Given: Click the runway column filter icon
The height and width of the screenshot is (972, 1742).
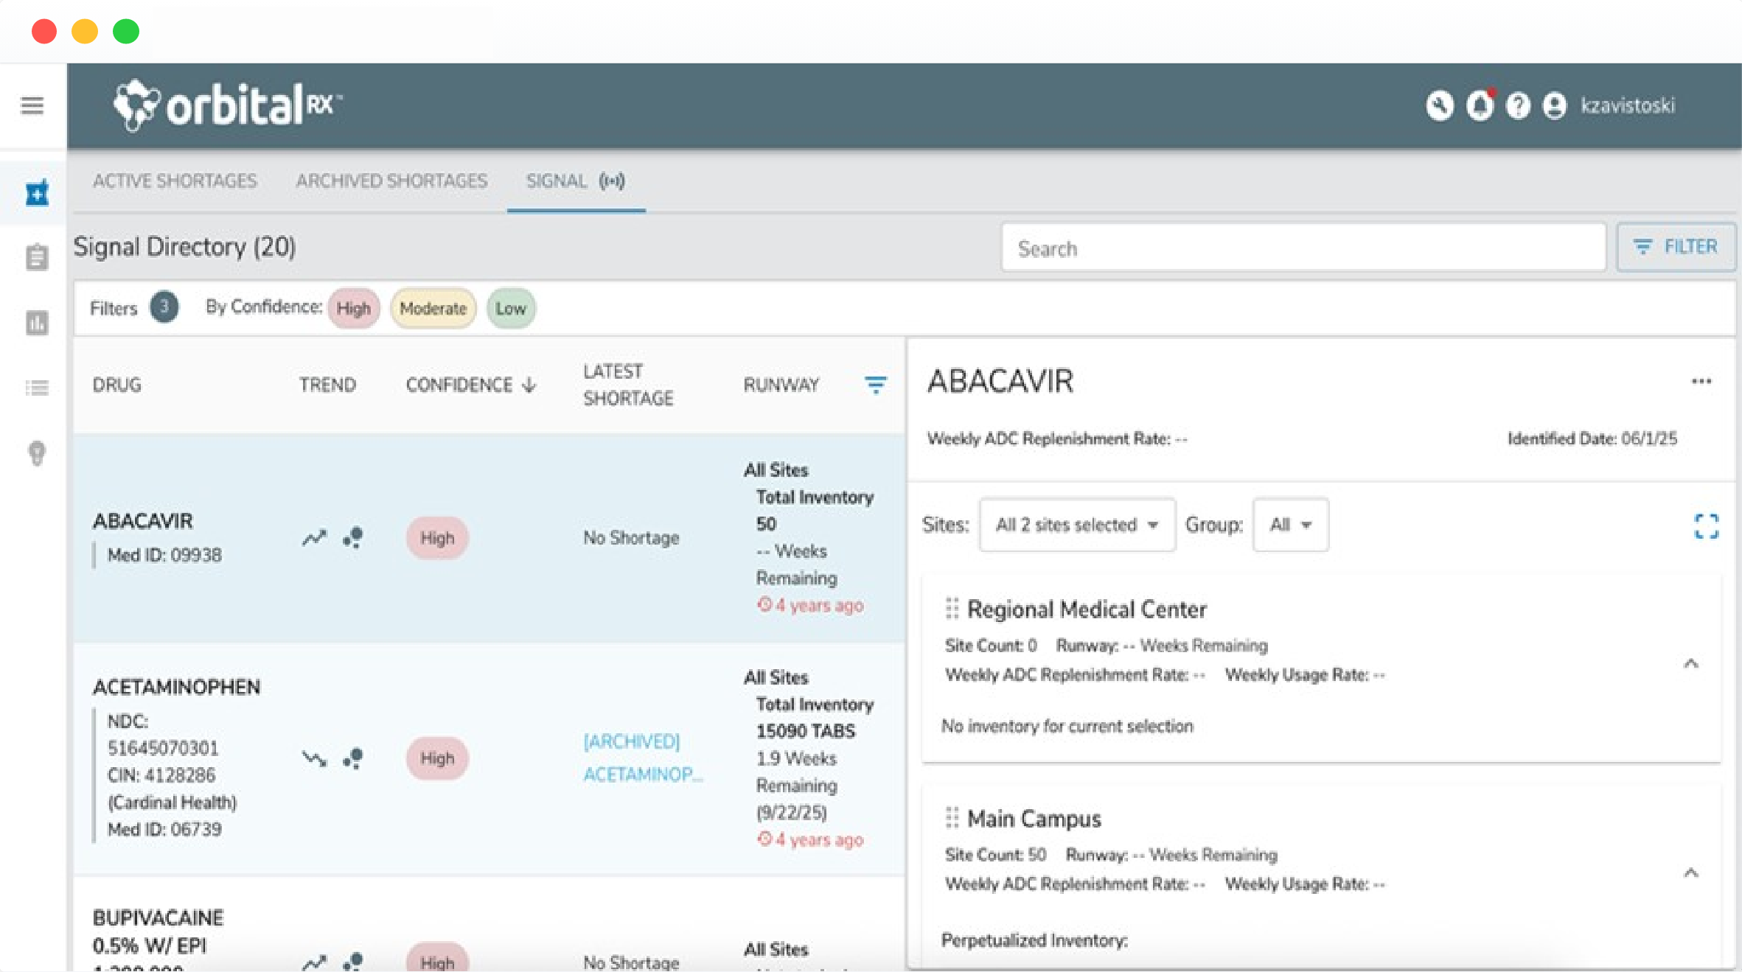Looking at the screenshot, I should click(875, 385).
